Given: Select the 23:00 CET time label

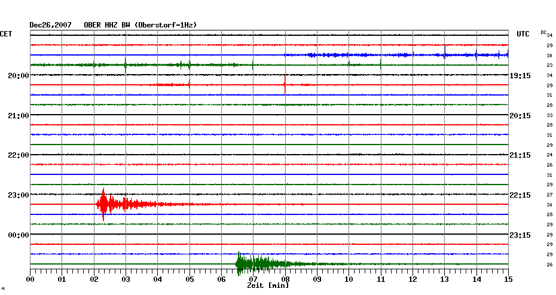Looking at the screenshot, I should (19, 195).
